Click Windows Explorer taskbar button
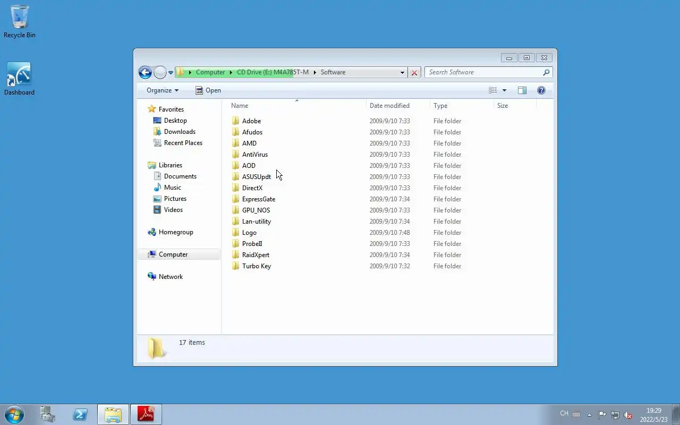Viewport: 680px width, 425px height. [113, 414]
